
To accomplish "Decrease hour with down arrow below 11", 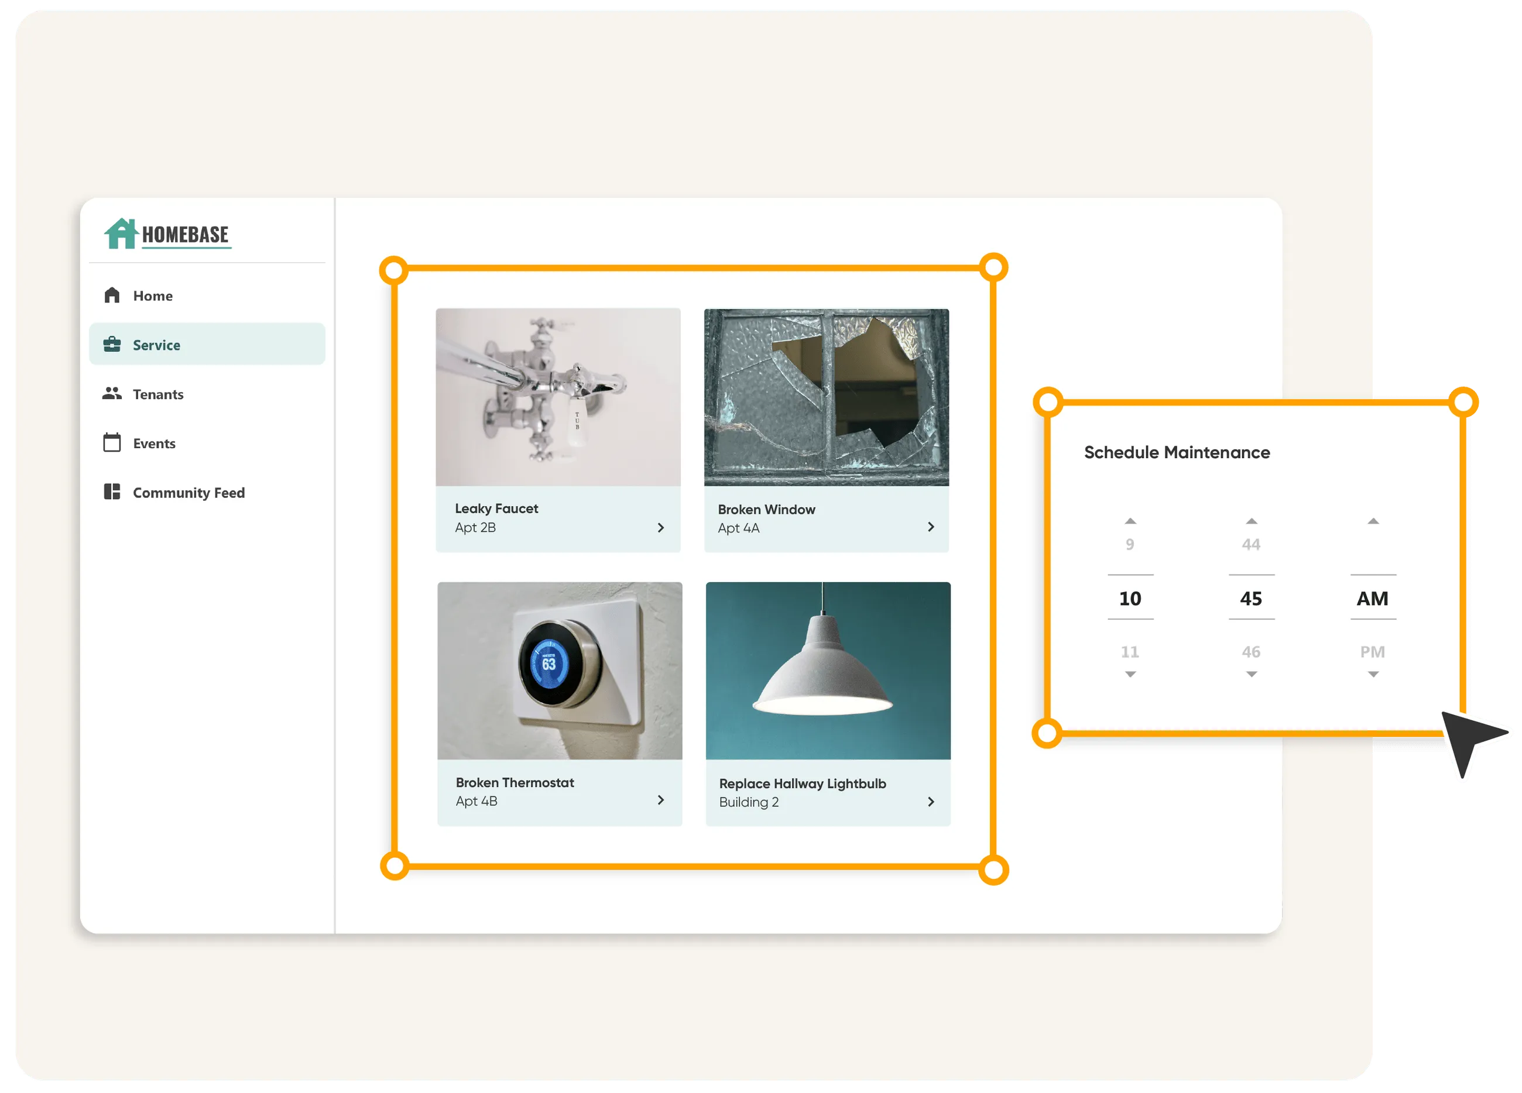I will (x=1130, y=674).
